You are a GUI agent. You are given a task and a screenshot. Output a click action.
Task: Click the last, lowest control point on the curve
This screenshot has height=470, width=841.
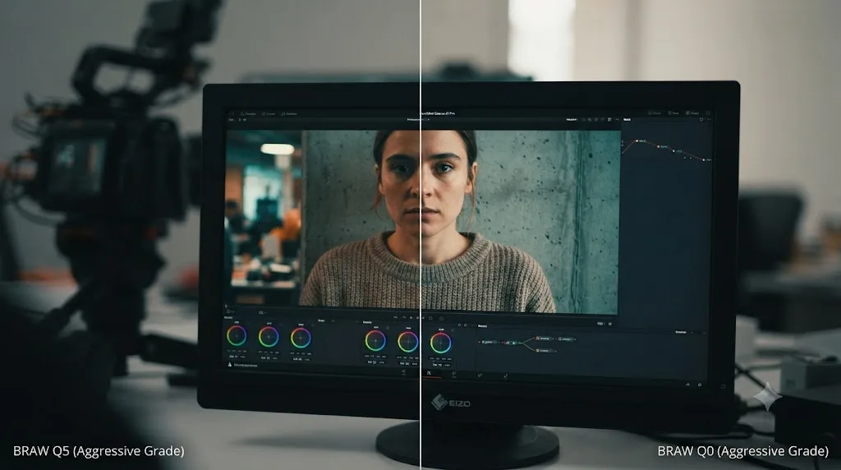(704, 160)
